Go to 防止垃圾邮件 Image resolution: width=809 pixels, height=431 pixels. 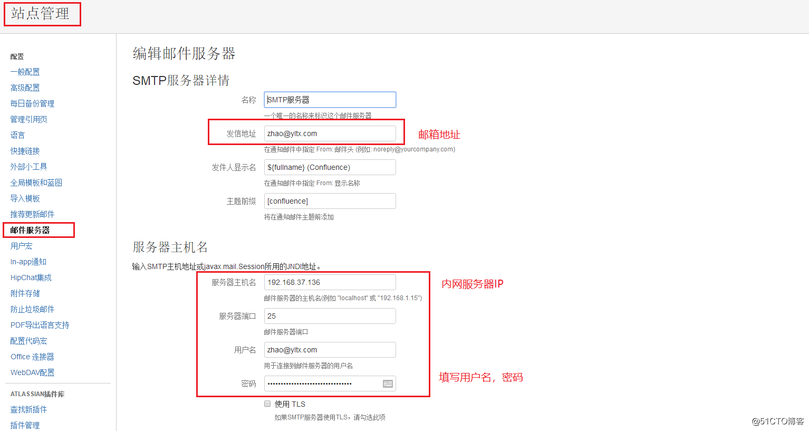pos(32,309)
